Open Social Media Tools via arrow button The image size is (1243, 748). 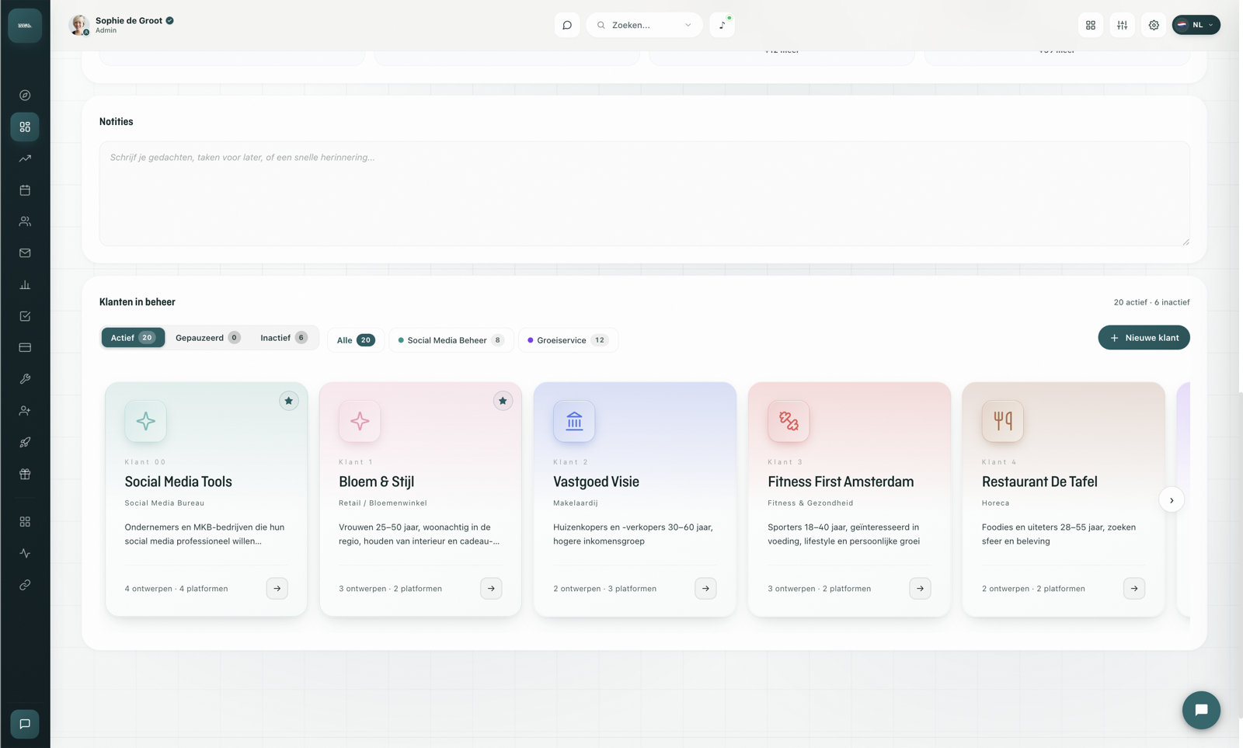(277, 589)
